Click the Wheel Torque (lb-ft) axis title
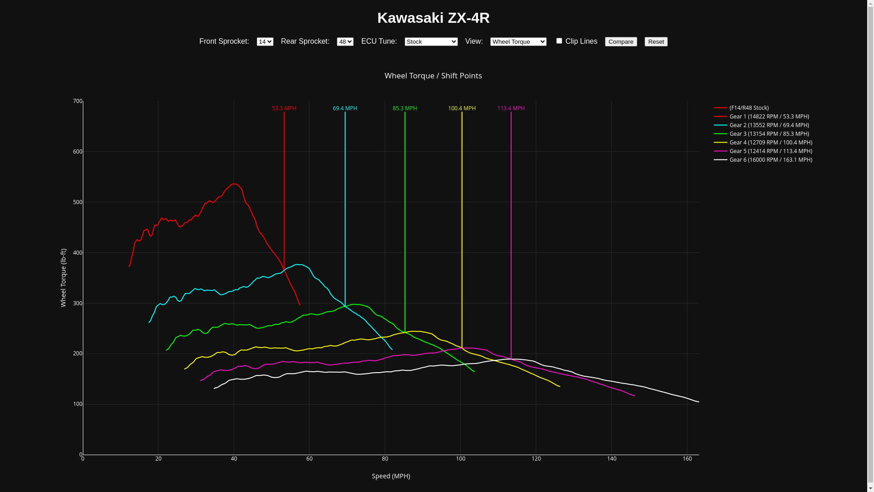The image size is (874, 492). pyautogui.click(x=63, y=278)
